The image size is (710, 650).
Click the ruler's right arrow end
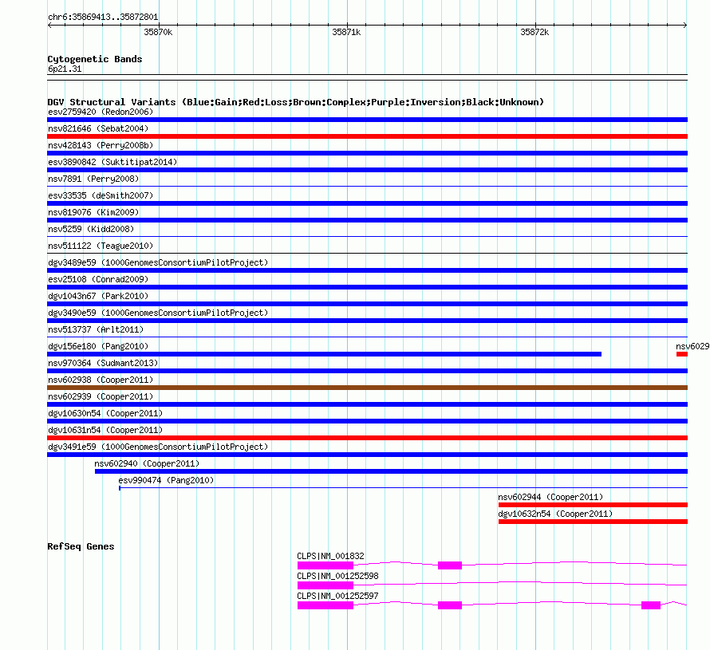(x=685, y=25)
